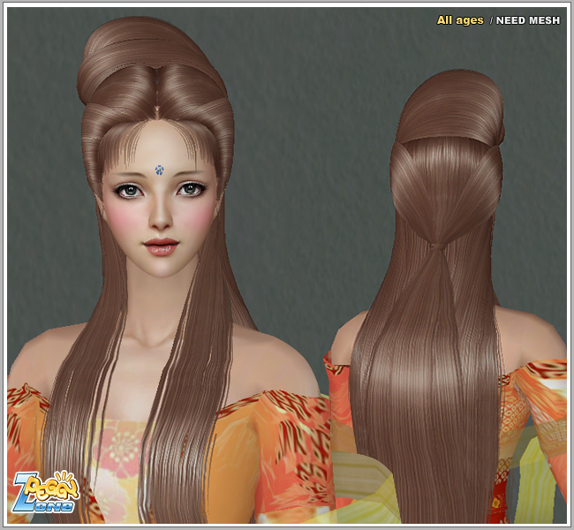Select the 'All ages' label
Viewport: 574px width, 530px height.
[x=460, y=19]
